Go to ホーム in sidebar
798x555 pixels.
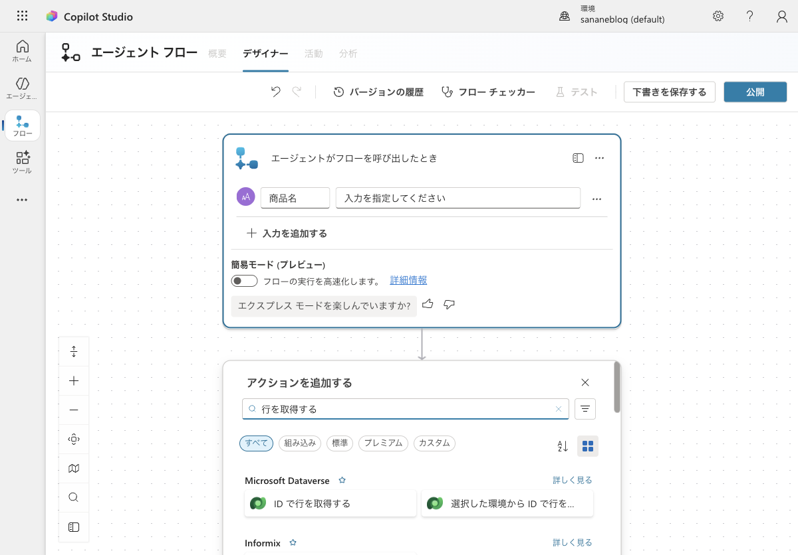point(22,51)
